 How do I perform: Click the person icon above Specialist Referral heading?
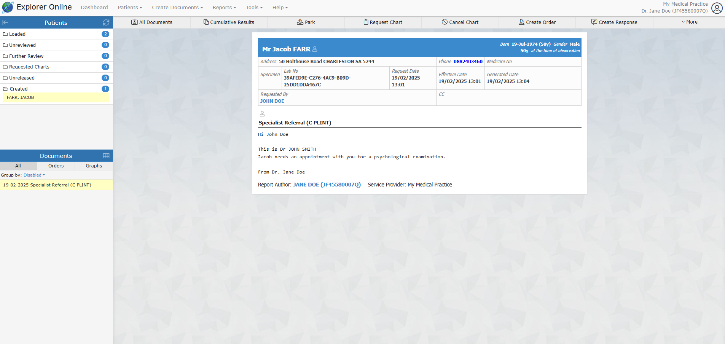point(262,114)
